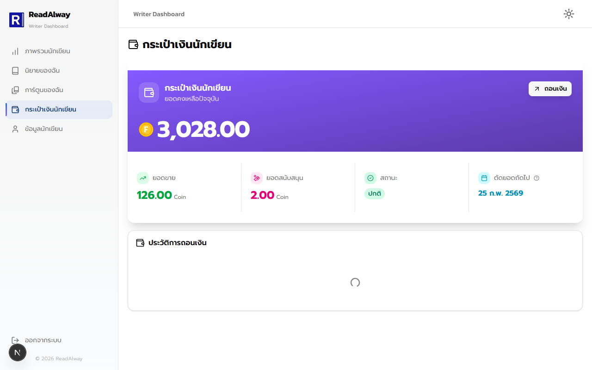Click the ReadAlway logo icon

17,20
